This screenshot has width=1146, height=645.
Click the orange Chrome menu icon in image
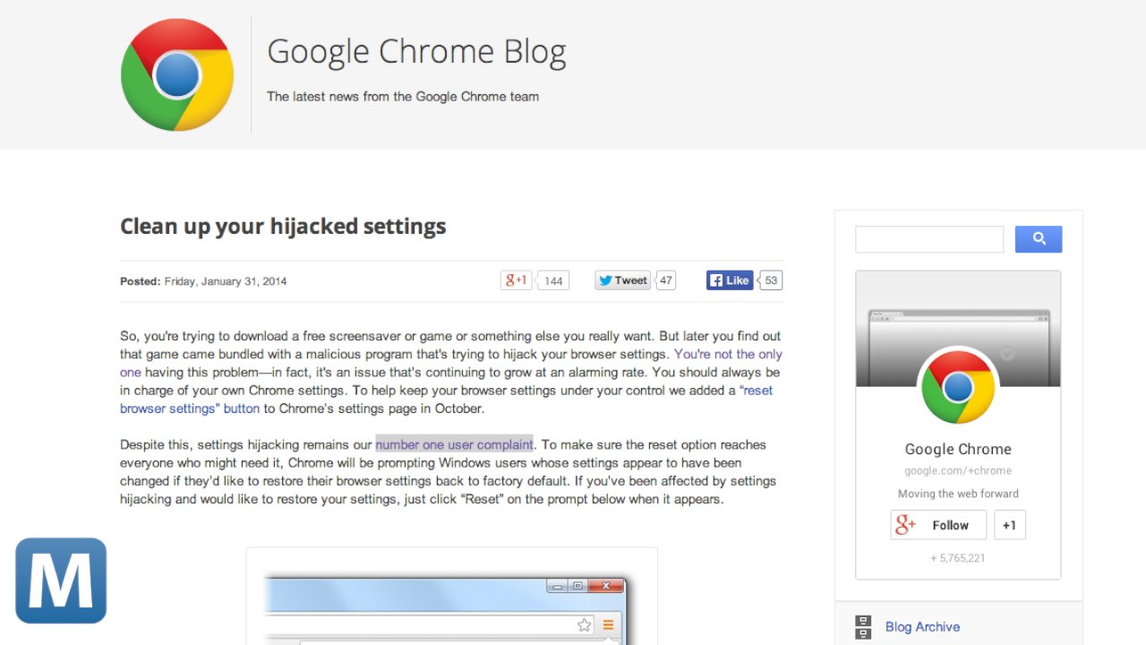tap(608, 625)
